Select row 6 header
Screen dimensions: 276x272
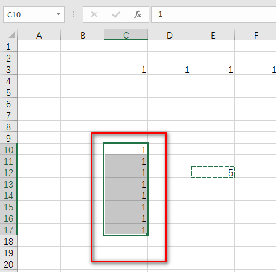click(8, 104)
